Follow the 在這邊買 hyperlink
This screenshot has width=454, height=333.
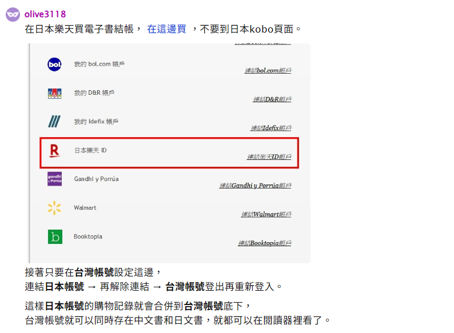(x=166, y=29)
